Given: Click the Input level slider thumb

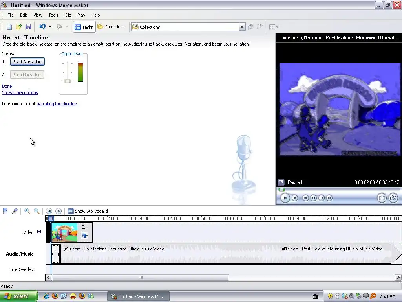Looking at the screenshot, I should click(68, 81).
